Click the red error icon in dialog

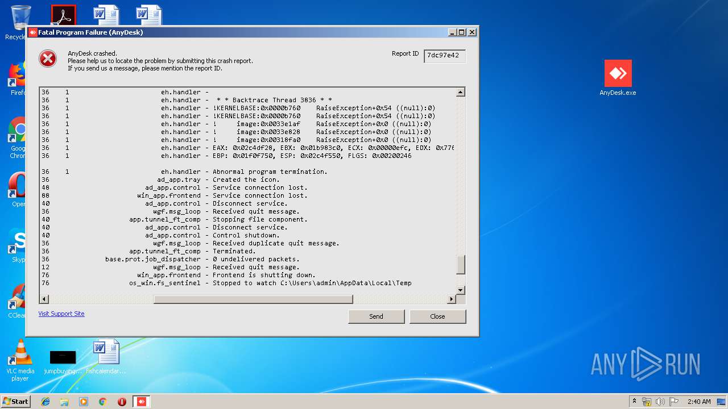point(48,58)
